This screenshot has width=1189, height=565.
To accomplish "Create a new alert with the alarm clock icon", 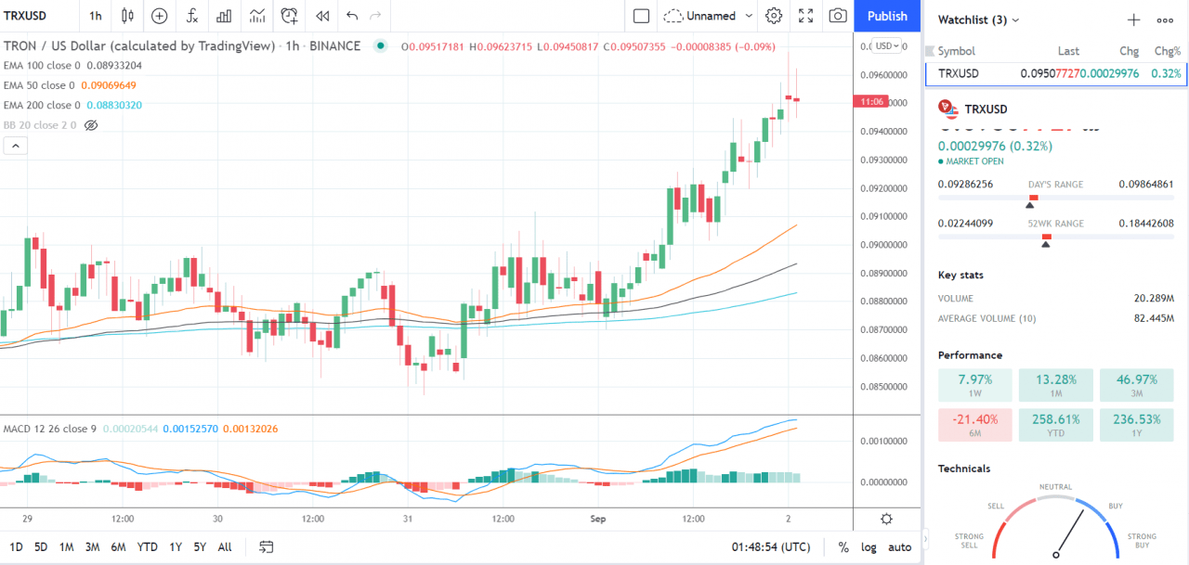I will pos(288,16).
